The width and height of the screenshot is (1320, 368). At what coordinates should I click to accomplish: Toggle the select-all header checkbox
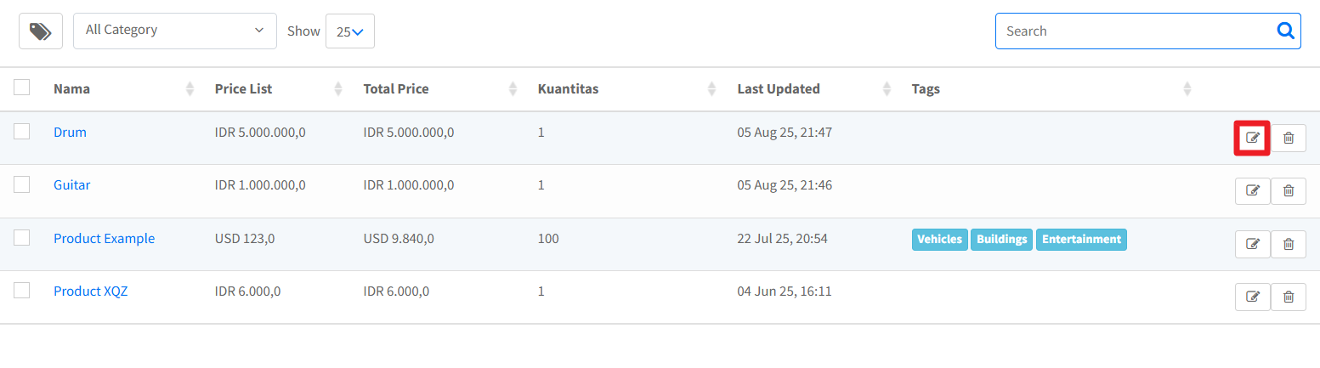(x=22, y=88)
